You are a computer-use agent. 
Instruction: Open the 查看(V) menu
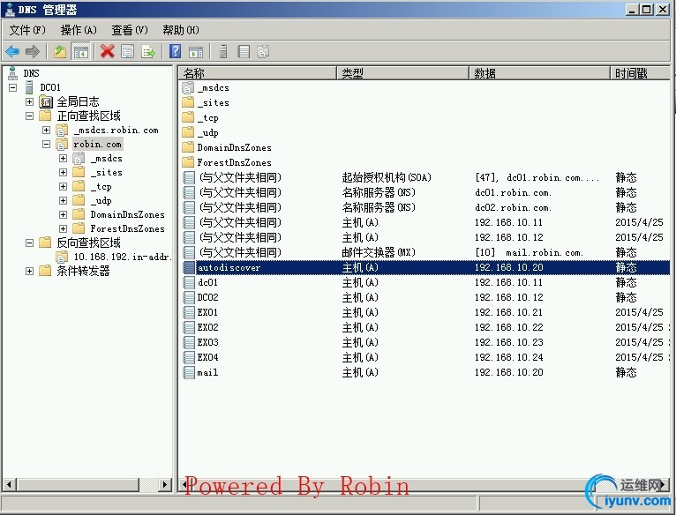coord(130,30)
